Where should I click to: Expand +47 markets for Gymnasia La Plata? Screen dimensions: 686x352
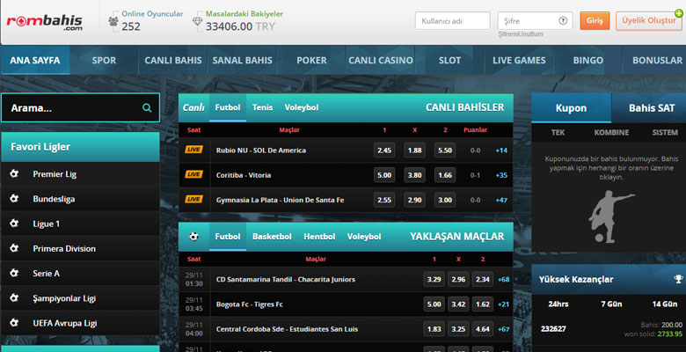[x=501, y=200]
